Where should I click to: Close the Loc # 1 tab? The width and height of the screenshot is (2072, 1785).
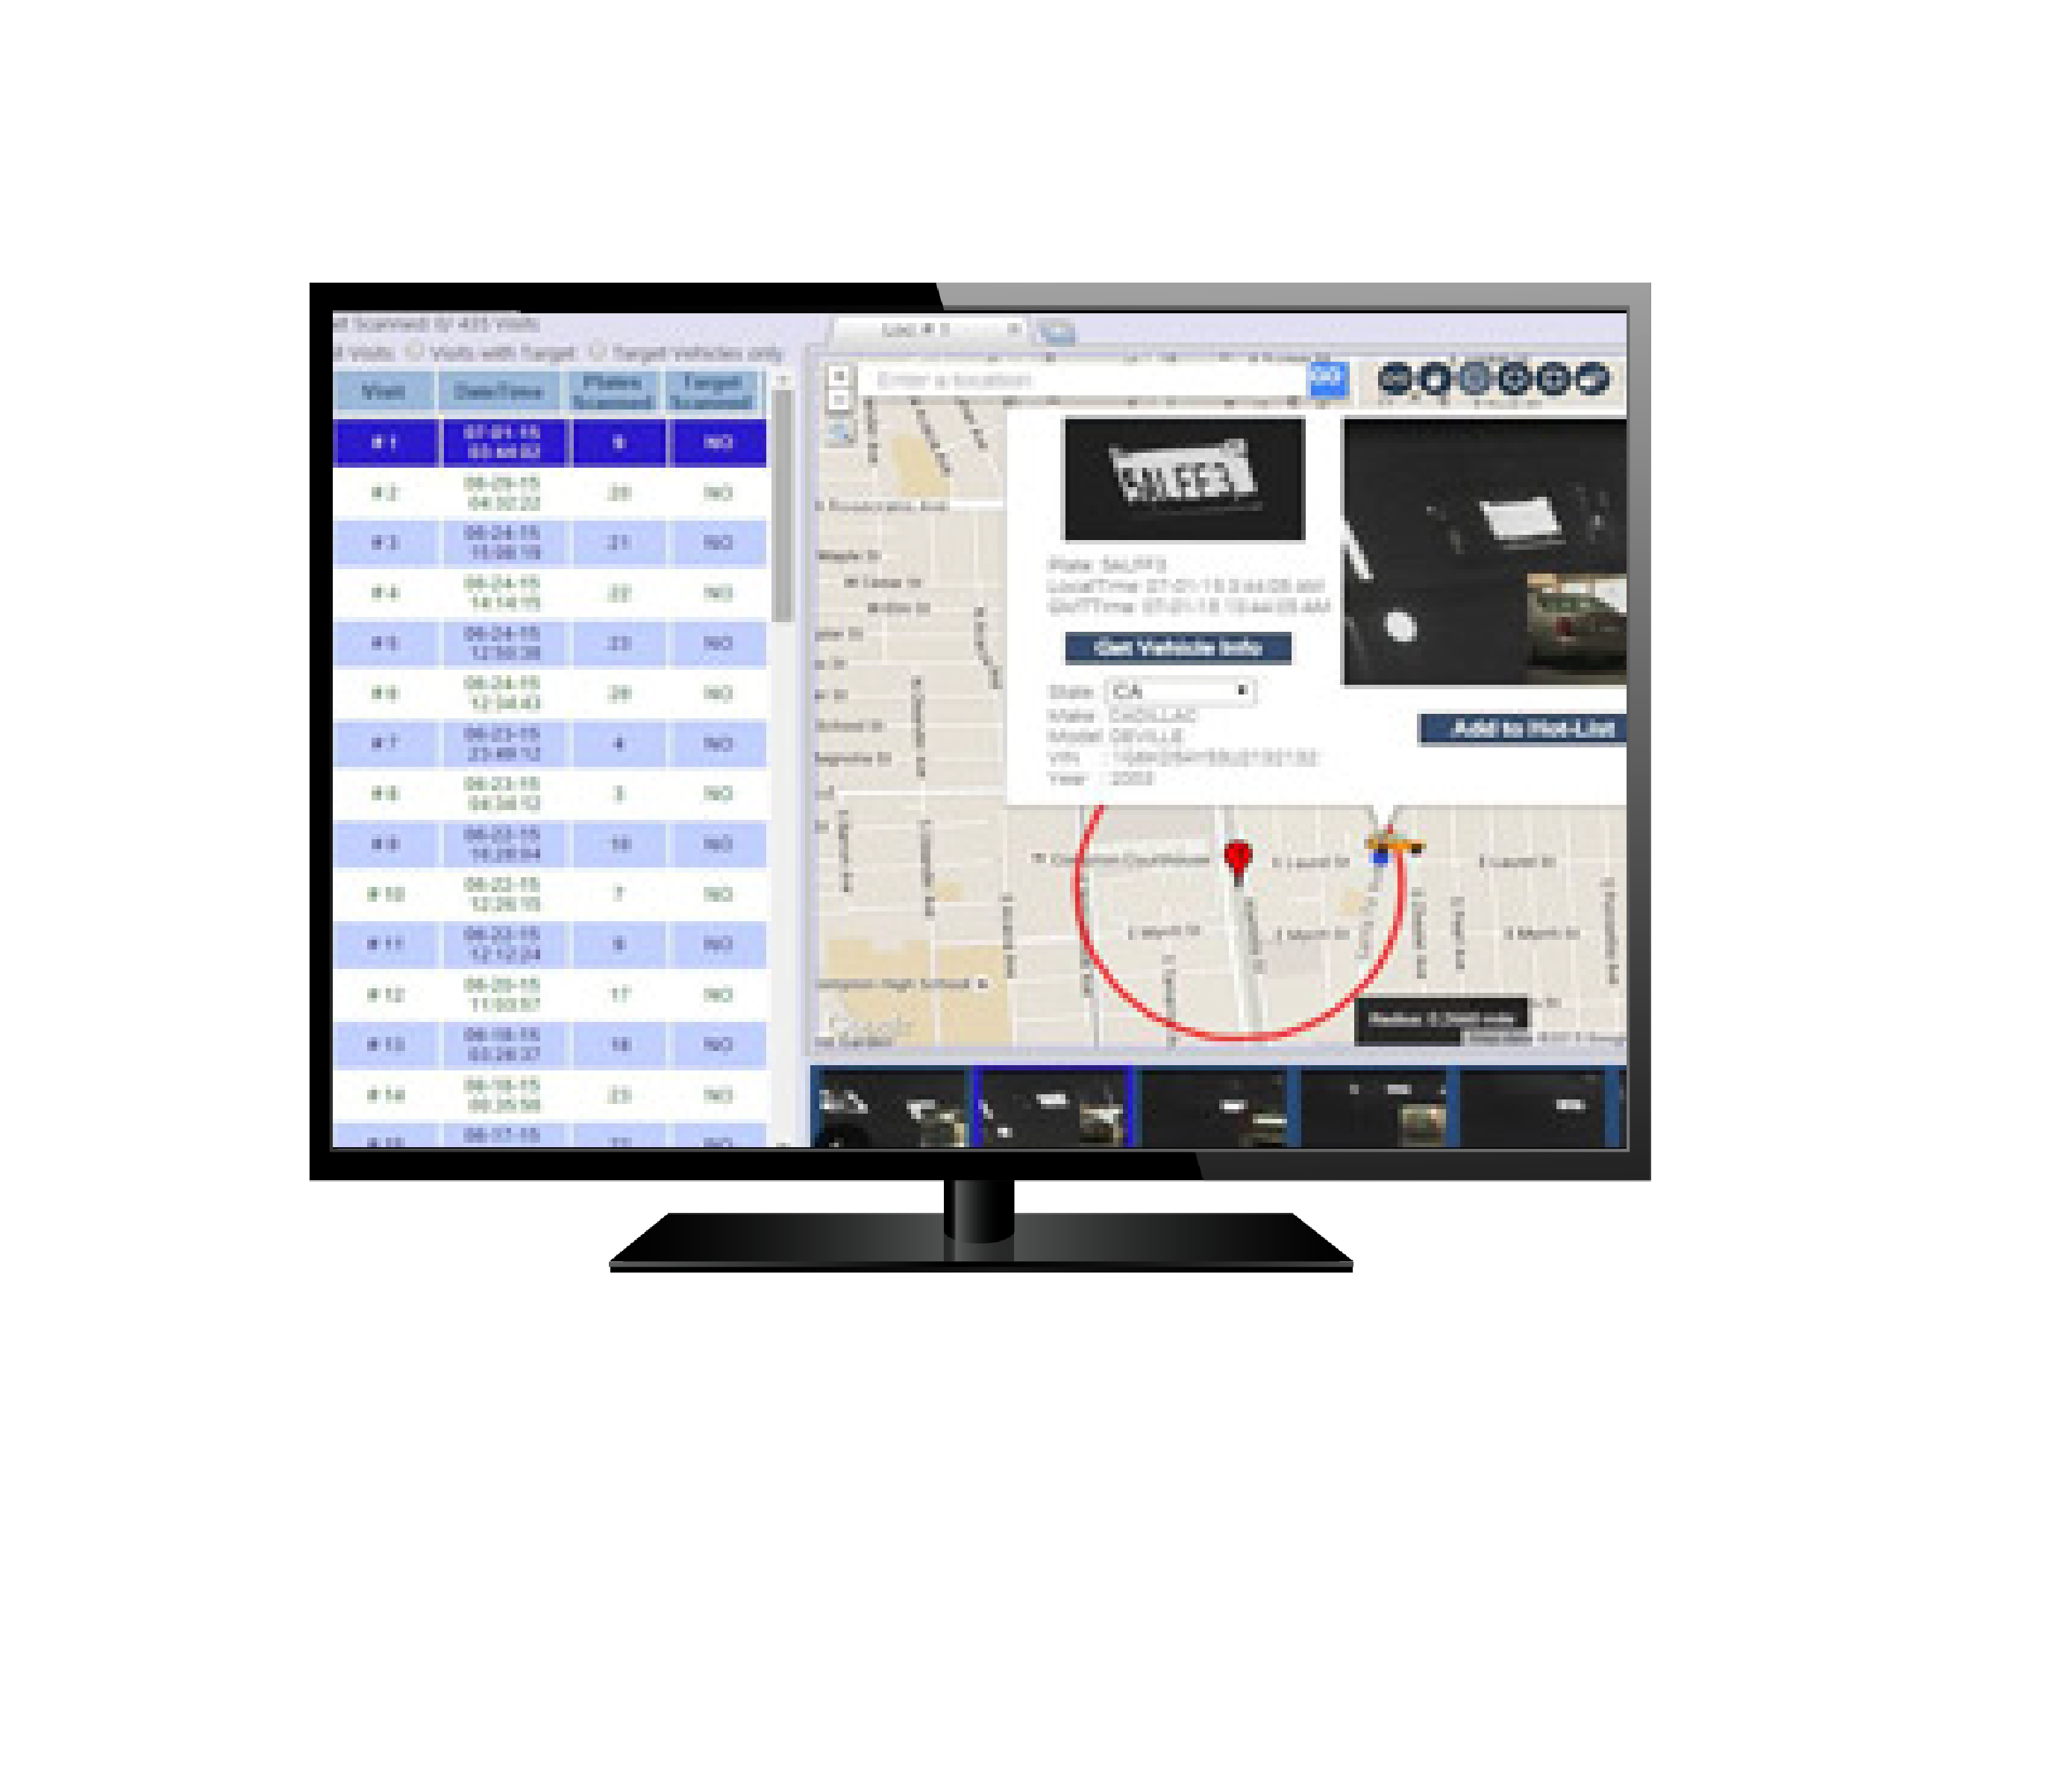1013,328
